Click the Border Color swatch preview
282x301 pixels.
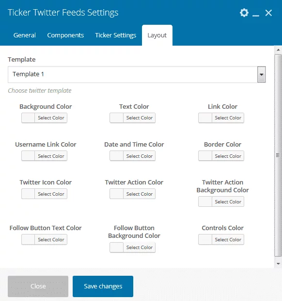[205, 156]
